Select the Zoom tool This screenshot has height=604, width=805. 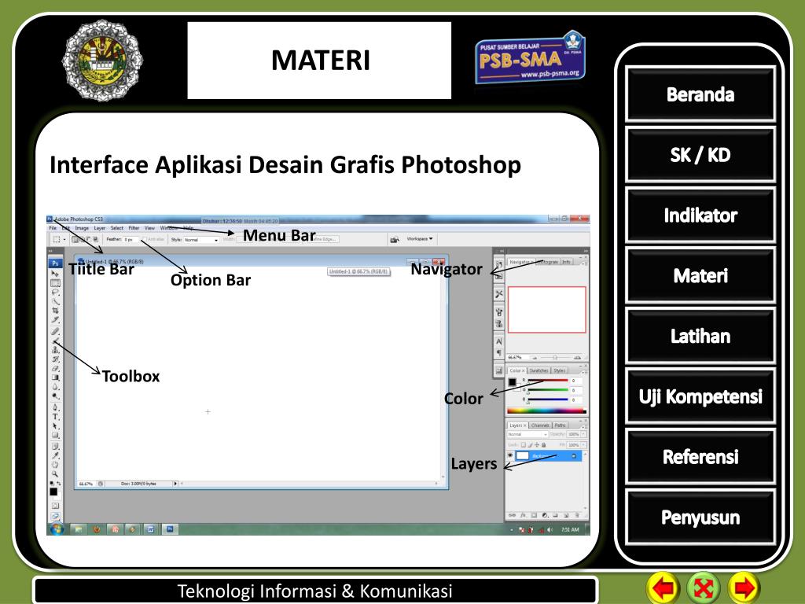55,474
